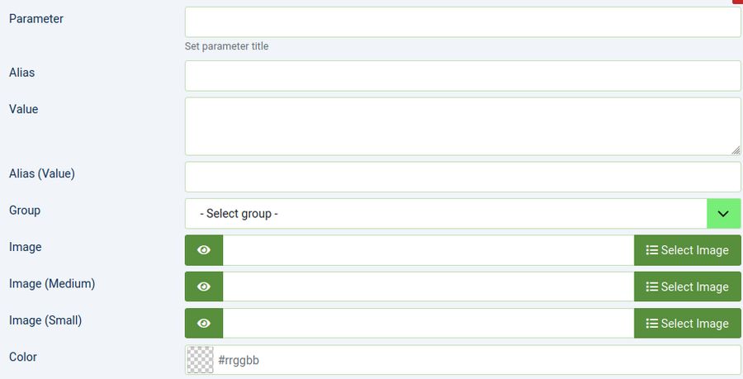Expand the '- Select group -' combo box

coord(446,214)
